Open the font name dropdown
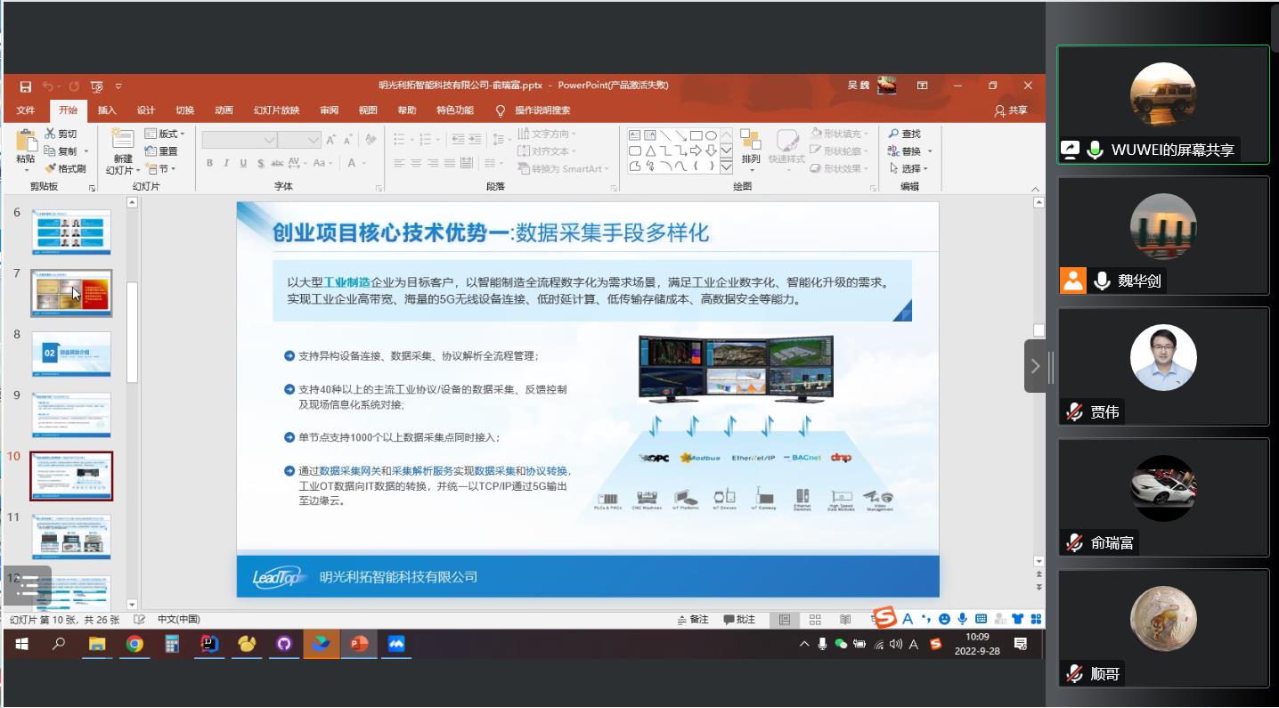Image resolution: width=1279 pixels, height=708 pixels. (269, 140)
